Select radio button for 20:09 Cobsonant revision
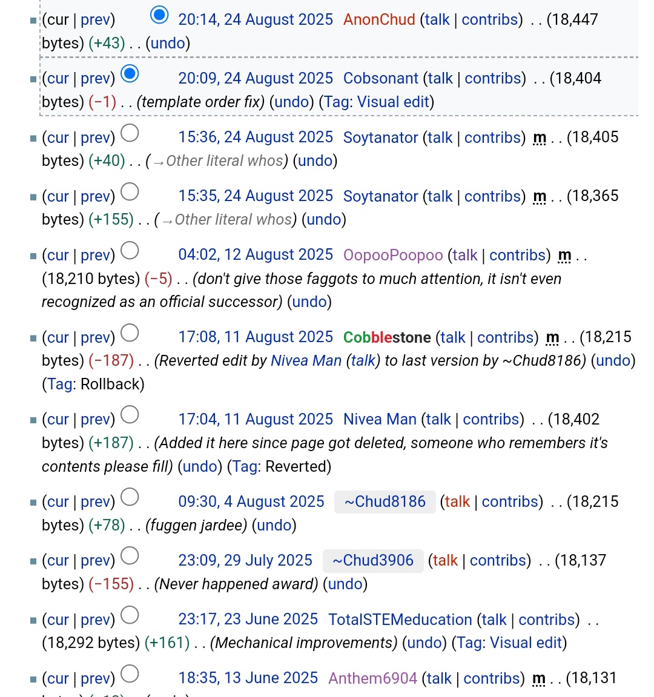Viewport: 654px width, 697px height. [130, 73]
